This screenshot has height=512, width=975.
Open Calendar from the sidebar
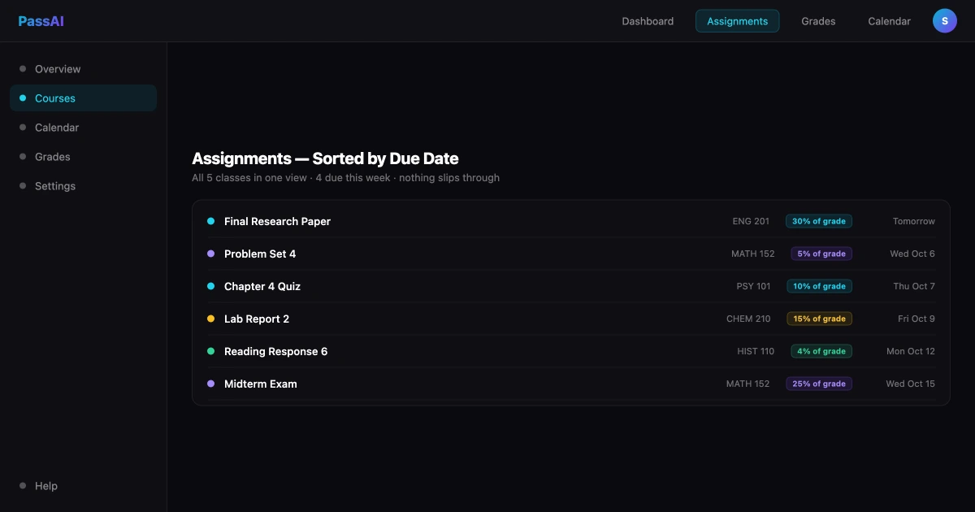(83, 128)
